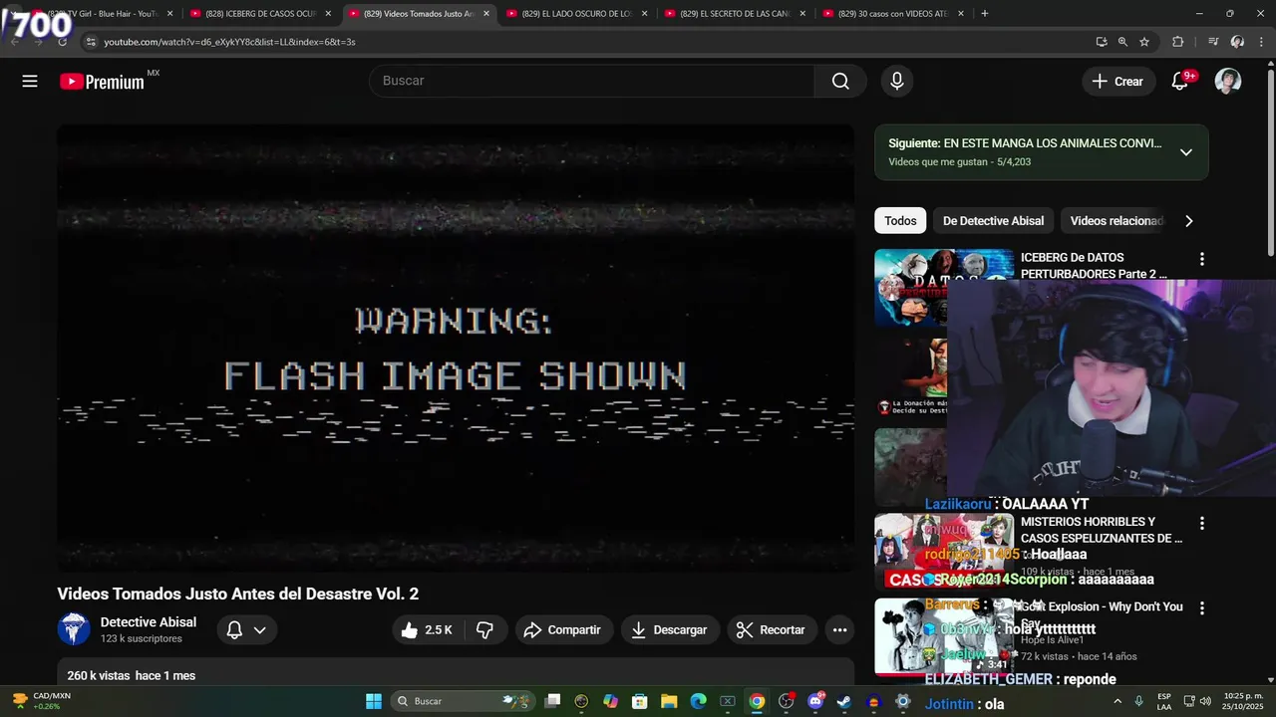Open the CAD/MXN taskbar widget
This screenshot has height=717, width=1276.
click(x=40, y=701)
